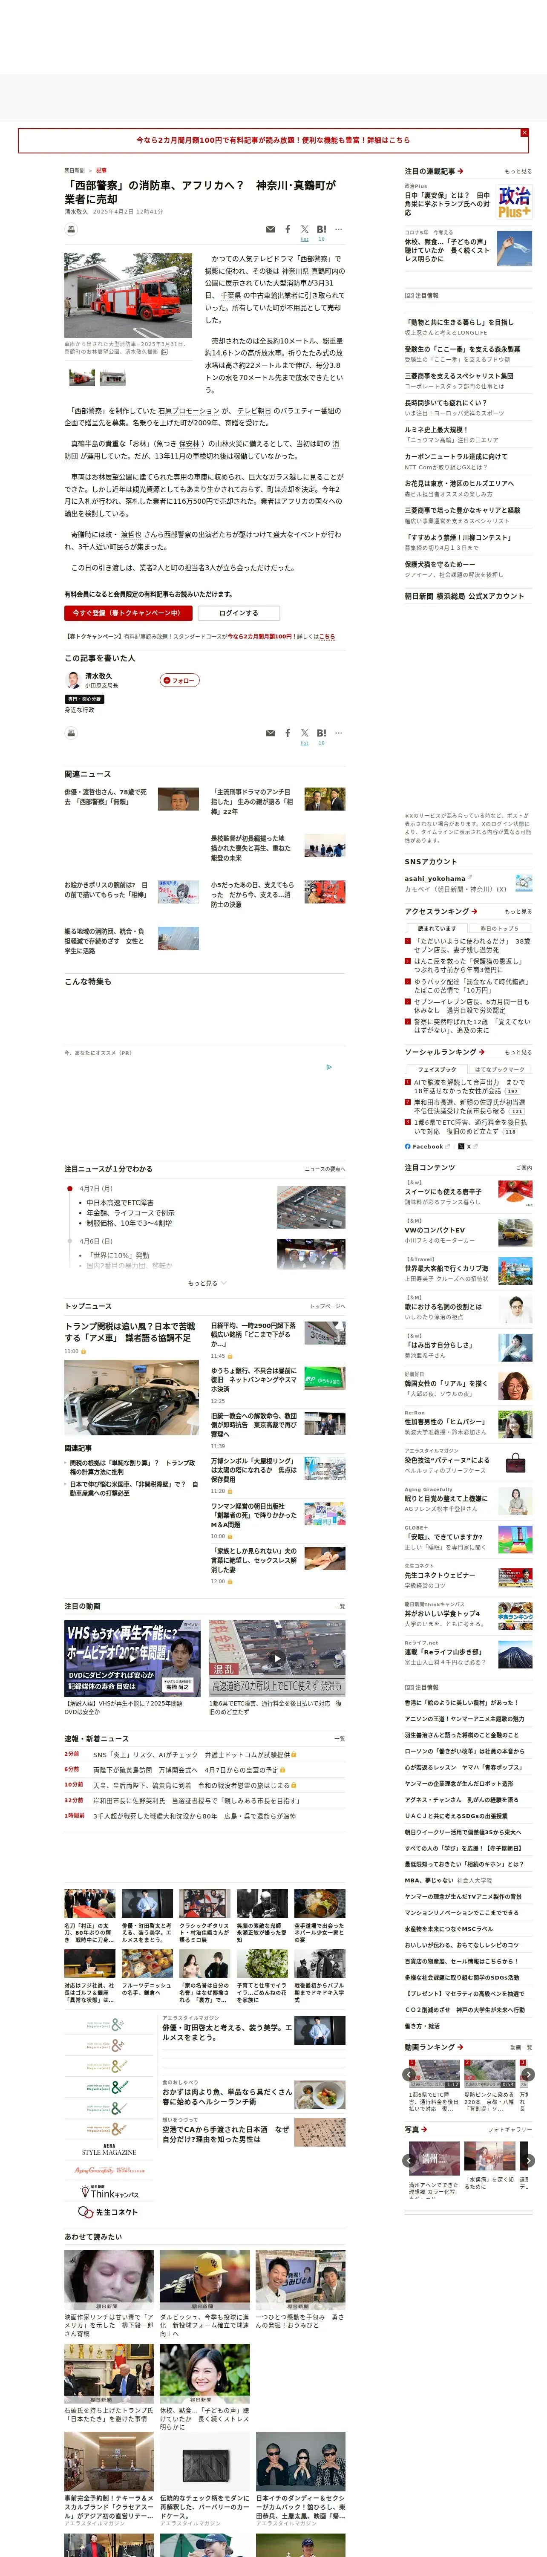Open the main fire truck photo
The height and width of the screenshot is (2557, 547).
tap(128, 295)
